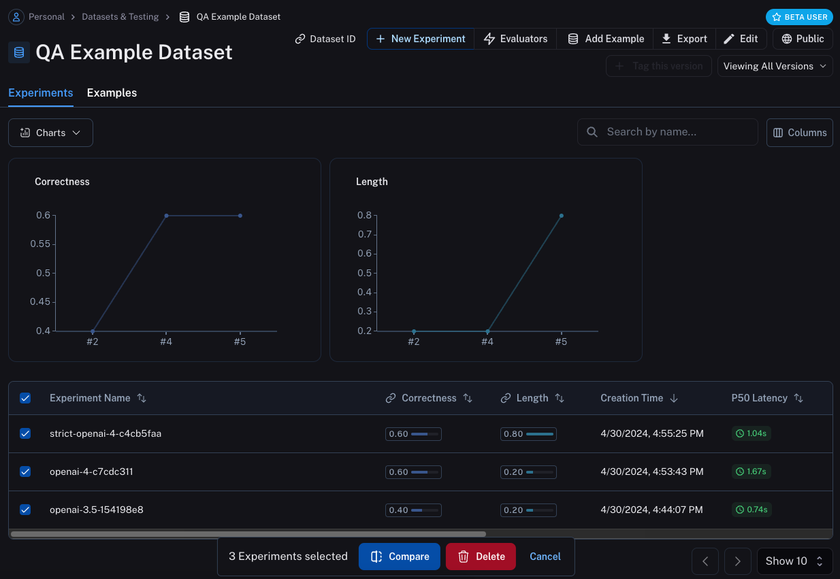Click the Dataset ID link icon
Viewport: 840px width, 579px height.
pyautogui.click(x=300, y=39)
